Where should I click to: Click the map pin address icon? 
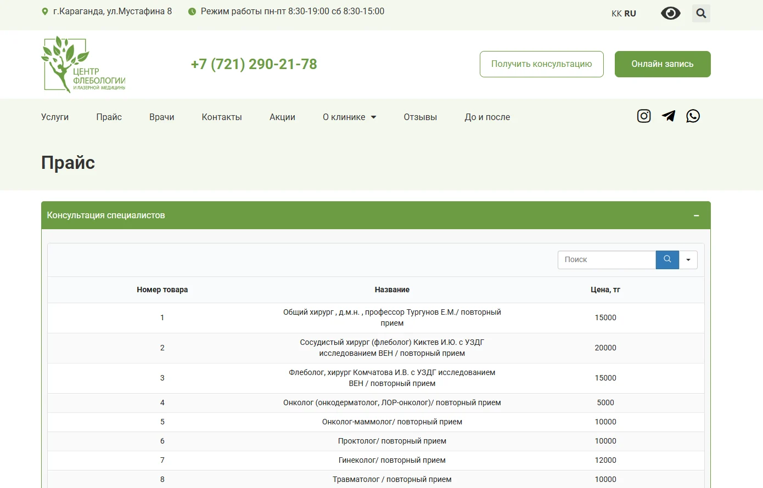click(45, 12)
